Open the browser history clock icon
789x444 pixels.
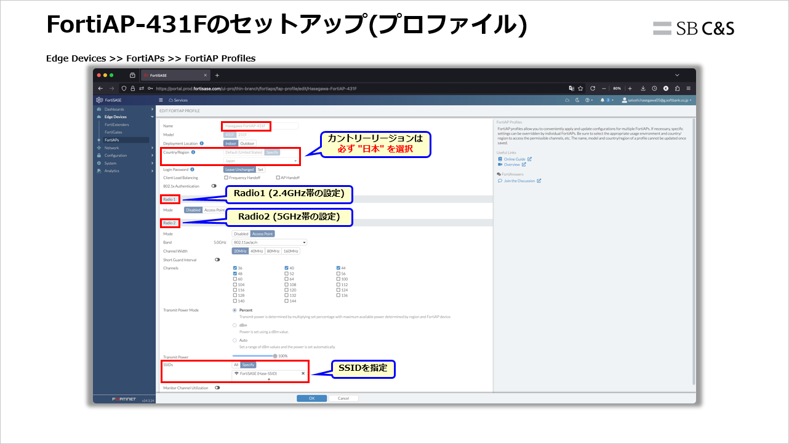click(x=654, y=89)
